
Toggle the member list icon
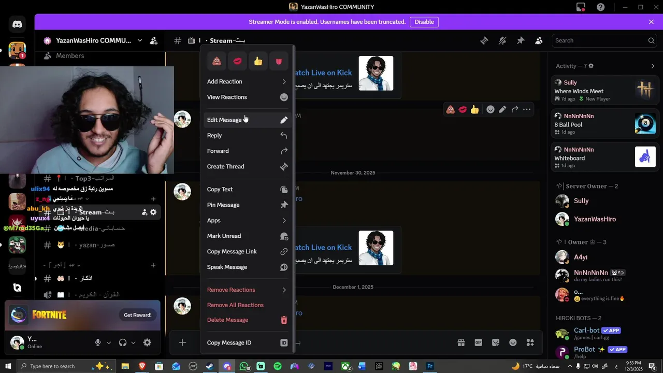(x=539, y=40)
